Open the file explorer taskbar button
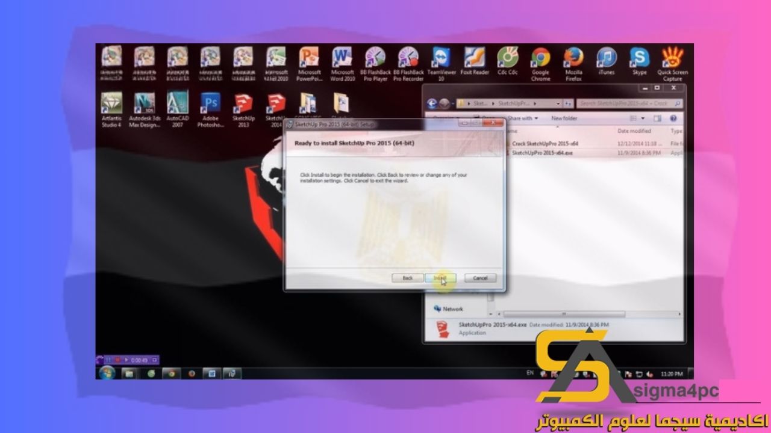The image size is (771, 433). pos(130,373)
